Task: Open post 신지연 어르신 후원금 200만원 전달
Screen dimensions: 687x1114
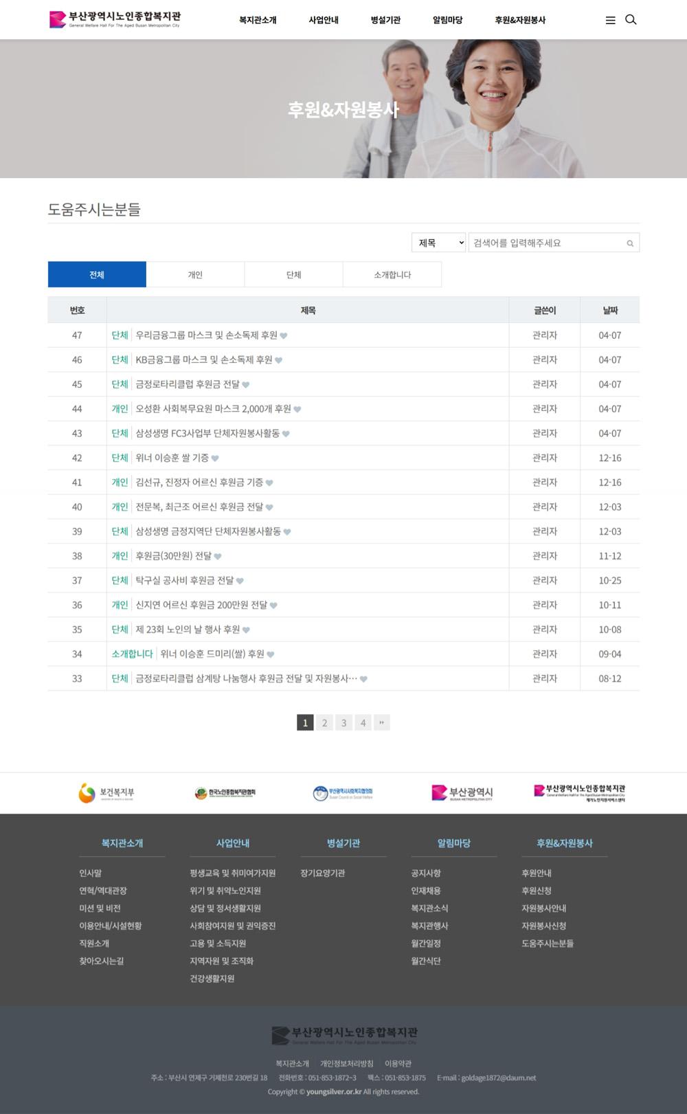Action: [201, 605]
